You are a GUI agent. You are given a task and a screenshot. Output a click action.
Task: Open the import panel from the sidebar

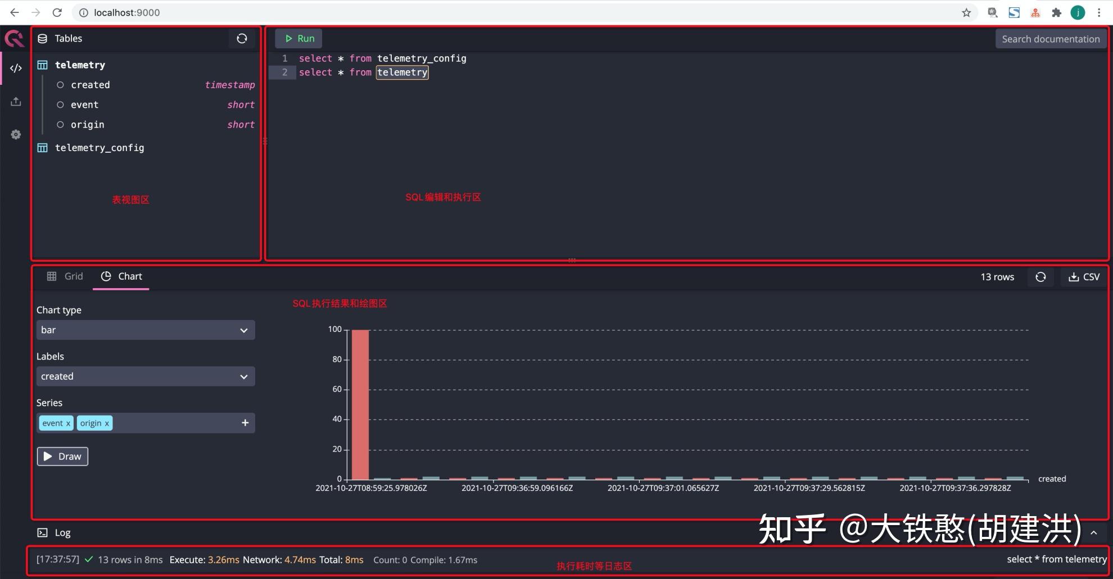click(x=16, y=101)
